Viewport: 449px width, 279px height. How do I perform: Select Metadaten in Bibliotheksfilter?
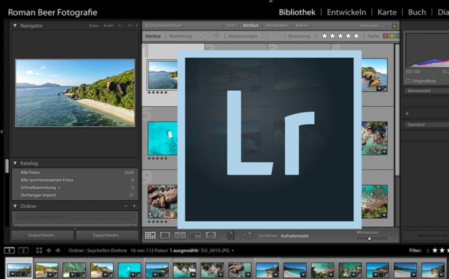(x=277, y=25)
